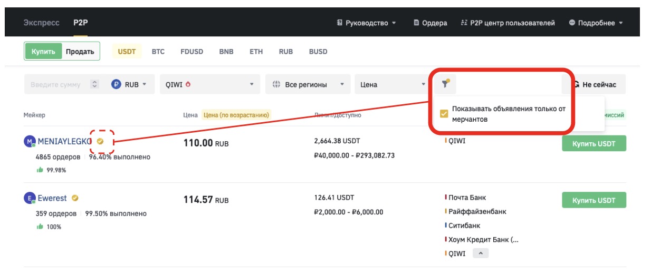Viewport: 651px width, 275px height.
Task: Click the MENIAYLEGKO avatar icon
Action: (29, 141)
